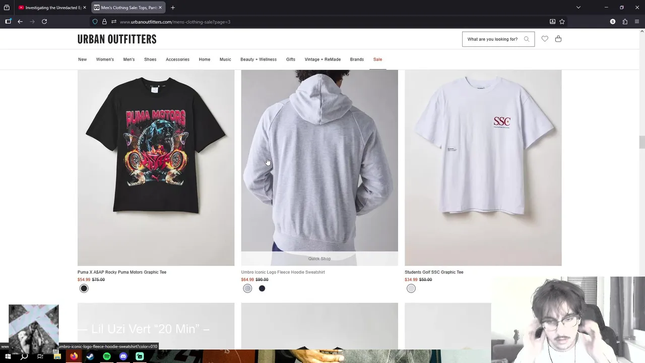Screen dimensions: 645x363
Task: Open Firefox application hamburger menu
Action: click(637, 22)
